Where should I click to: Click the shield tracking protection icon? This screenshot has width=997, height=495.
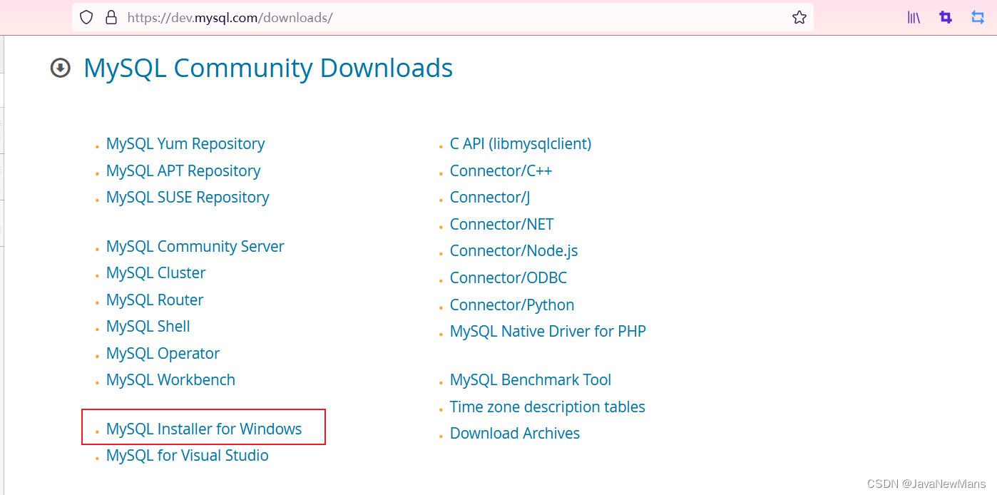pos(86,17)
